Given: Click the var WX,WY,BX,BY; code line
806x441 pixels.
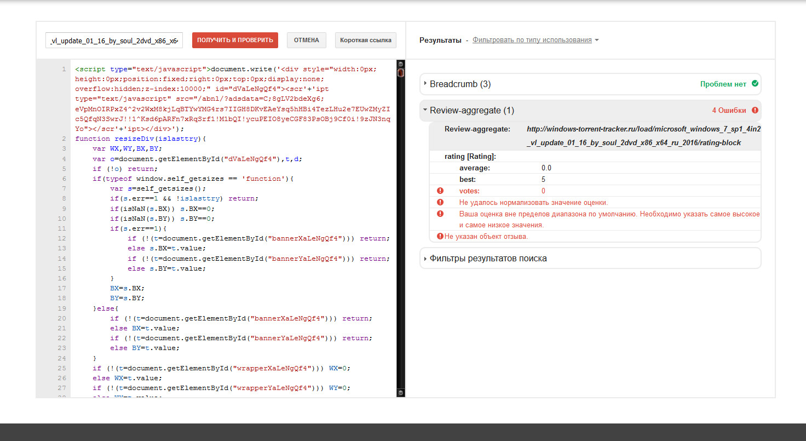Looking at the screenshot, I should [x=127, y=148].
